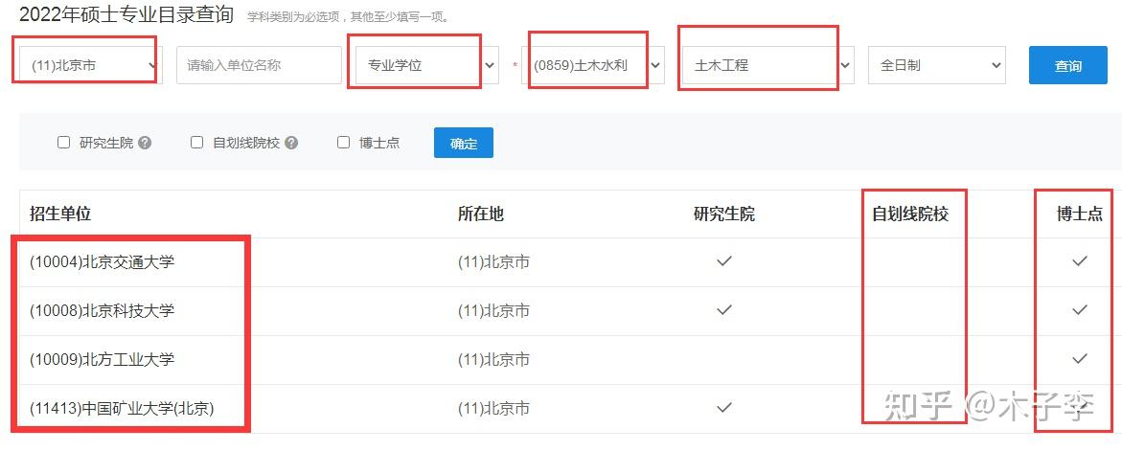Viewport: 1122px width, 451px height.
Task: Click 博士点 checkmark in 北京交通大学 row
Action: pyautogui.click(x=1080, y=261)
